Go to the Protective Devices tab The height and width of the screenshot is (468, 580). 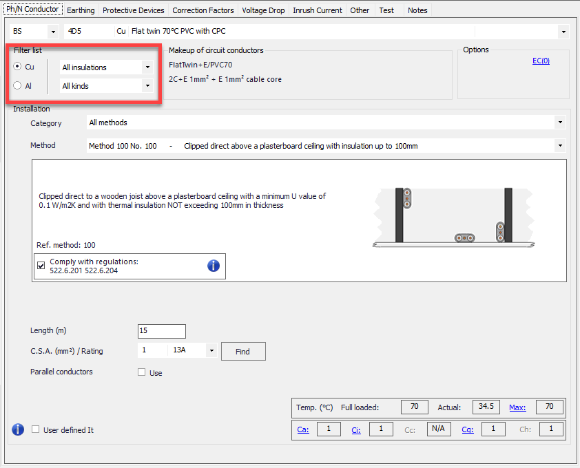[x=134, y=10]
